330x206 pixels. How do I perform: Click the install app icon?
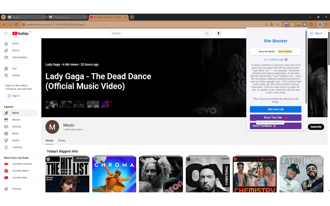pos(266,24)
